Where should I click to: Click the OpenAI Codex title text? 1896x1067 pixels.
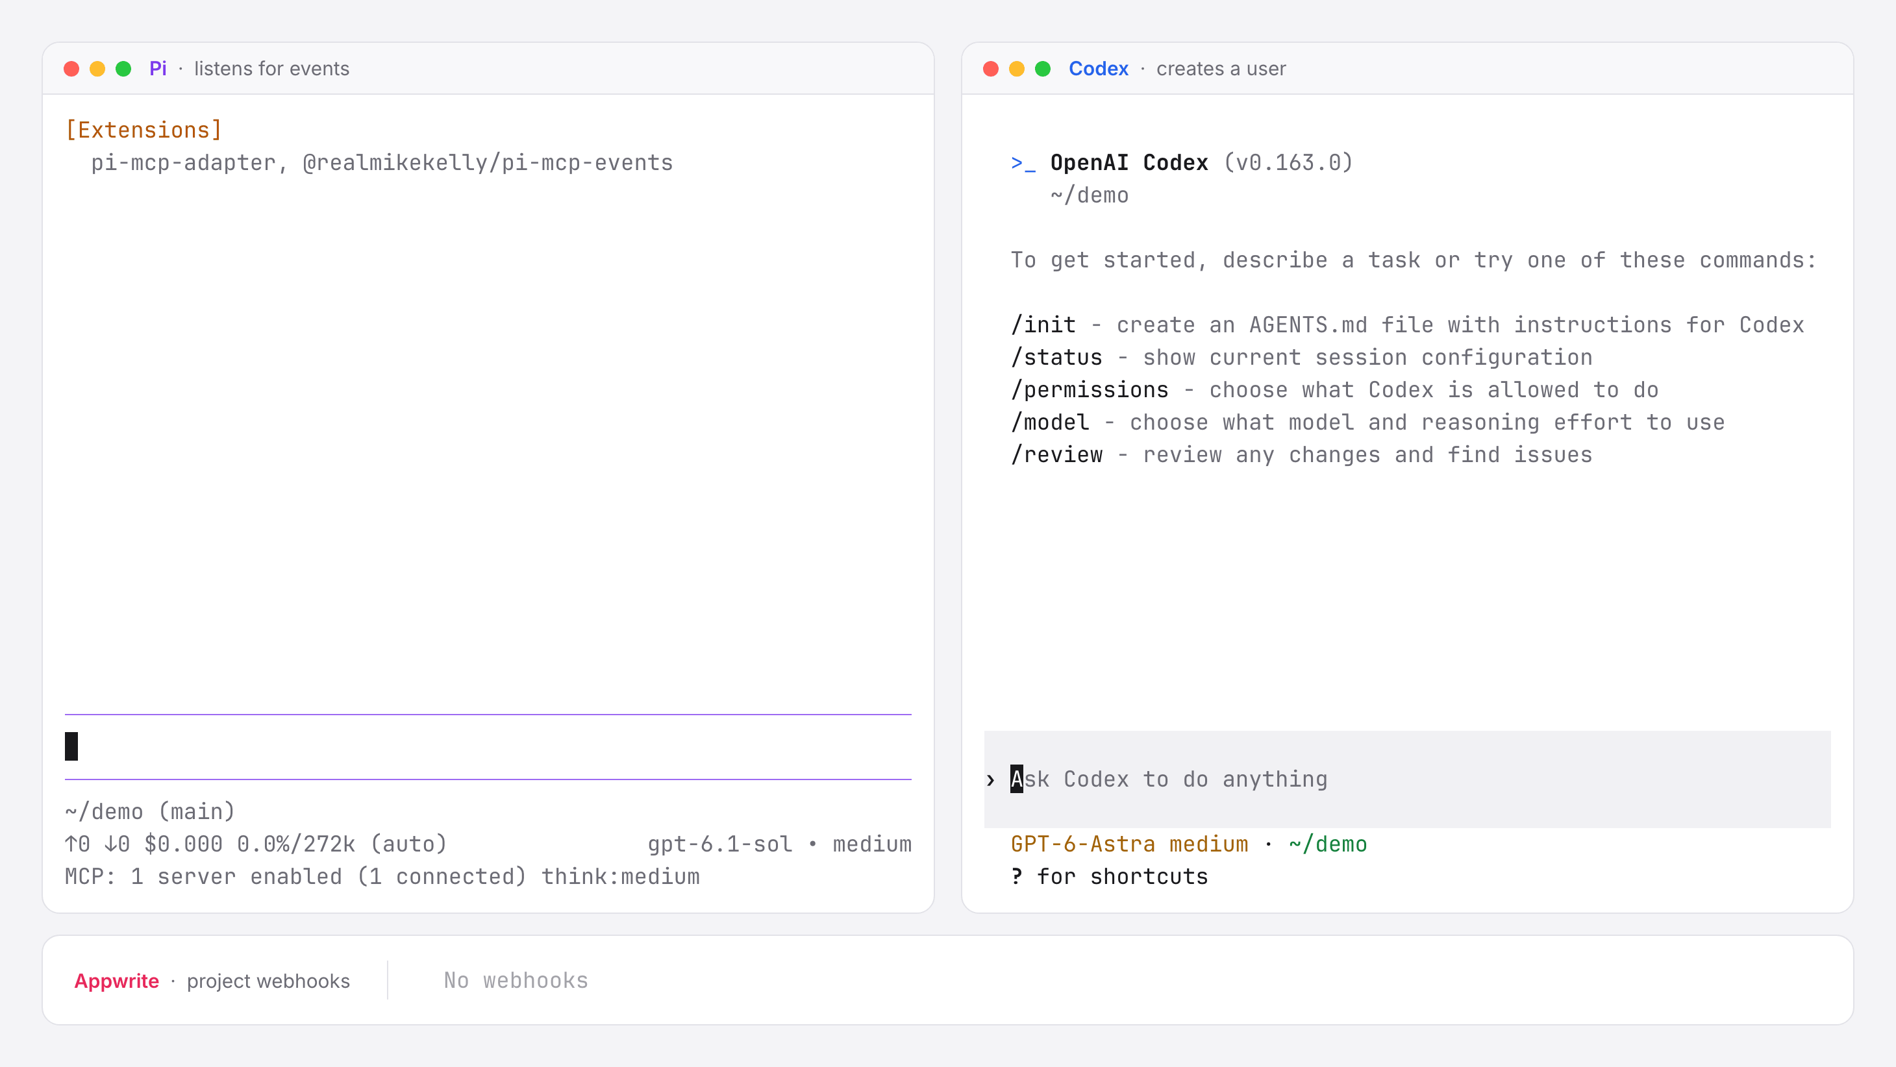(x=1129, y=163)
